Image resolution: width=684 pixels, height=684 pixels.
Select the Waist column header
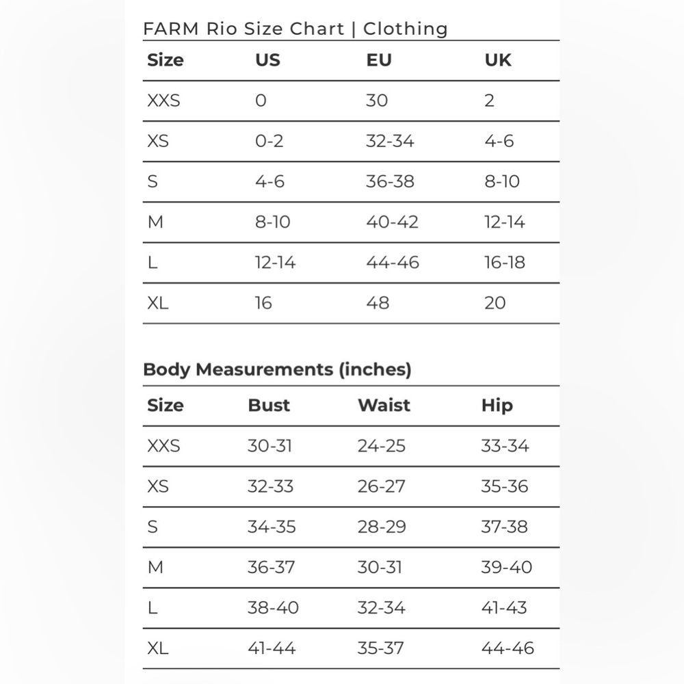pyautogui.click(x=384, y=405)
